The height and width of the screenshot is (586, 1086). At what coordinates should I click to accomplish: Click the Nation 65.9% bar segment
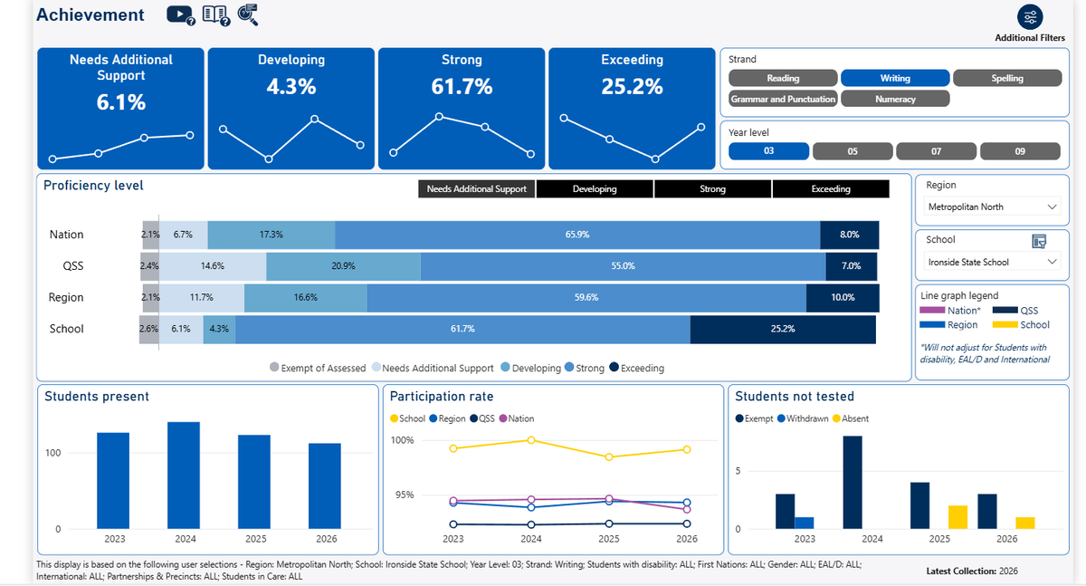[577, 235]
